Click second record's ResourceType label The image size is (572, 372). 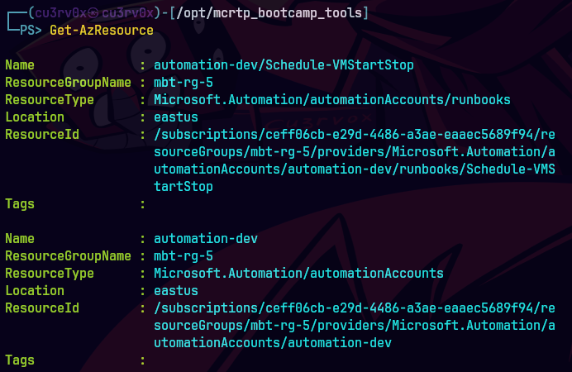click(x=50, y=274)
